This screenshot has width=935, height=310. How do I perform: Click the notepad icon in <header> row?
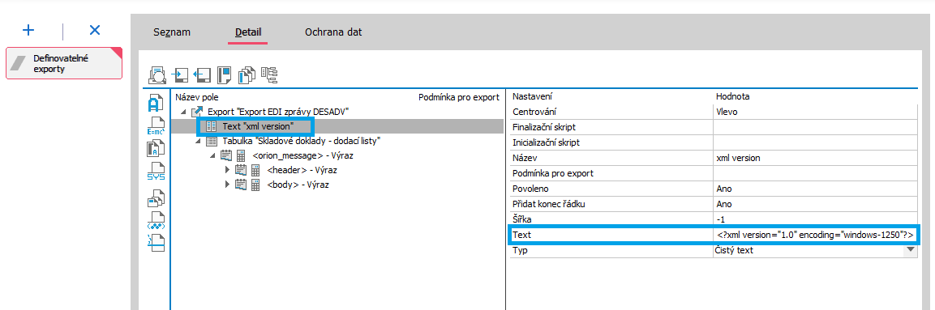(x=241, y=170)
